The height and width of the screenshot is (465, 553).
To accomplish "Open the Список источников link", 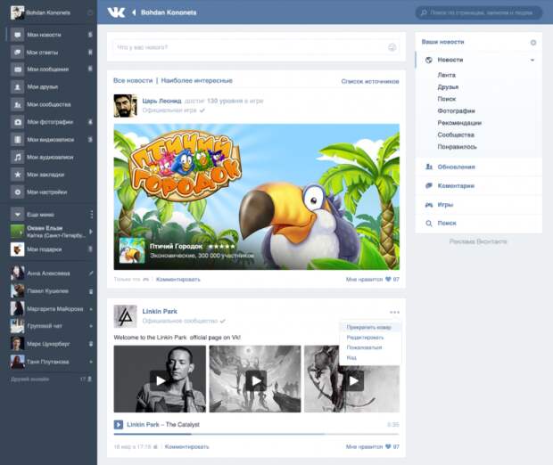I will coord(370,81).
